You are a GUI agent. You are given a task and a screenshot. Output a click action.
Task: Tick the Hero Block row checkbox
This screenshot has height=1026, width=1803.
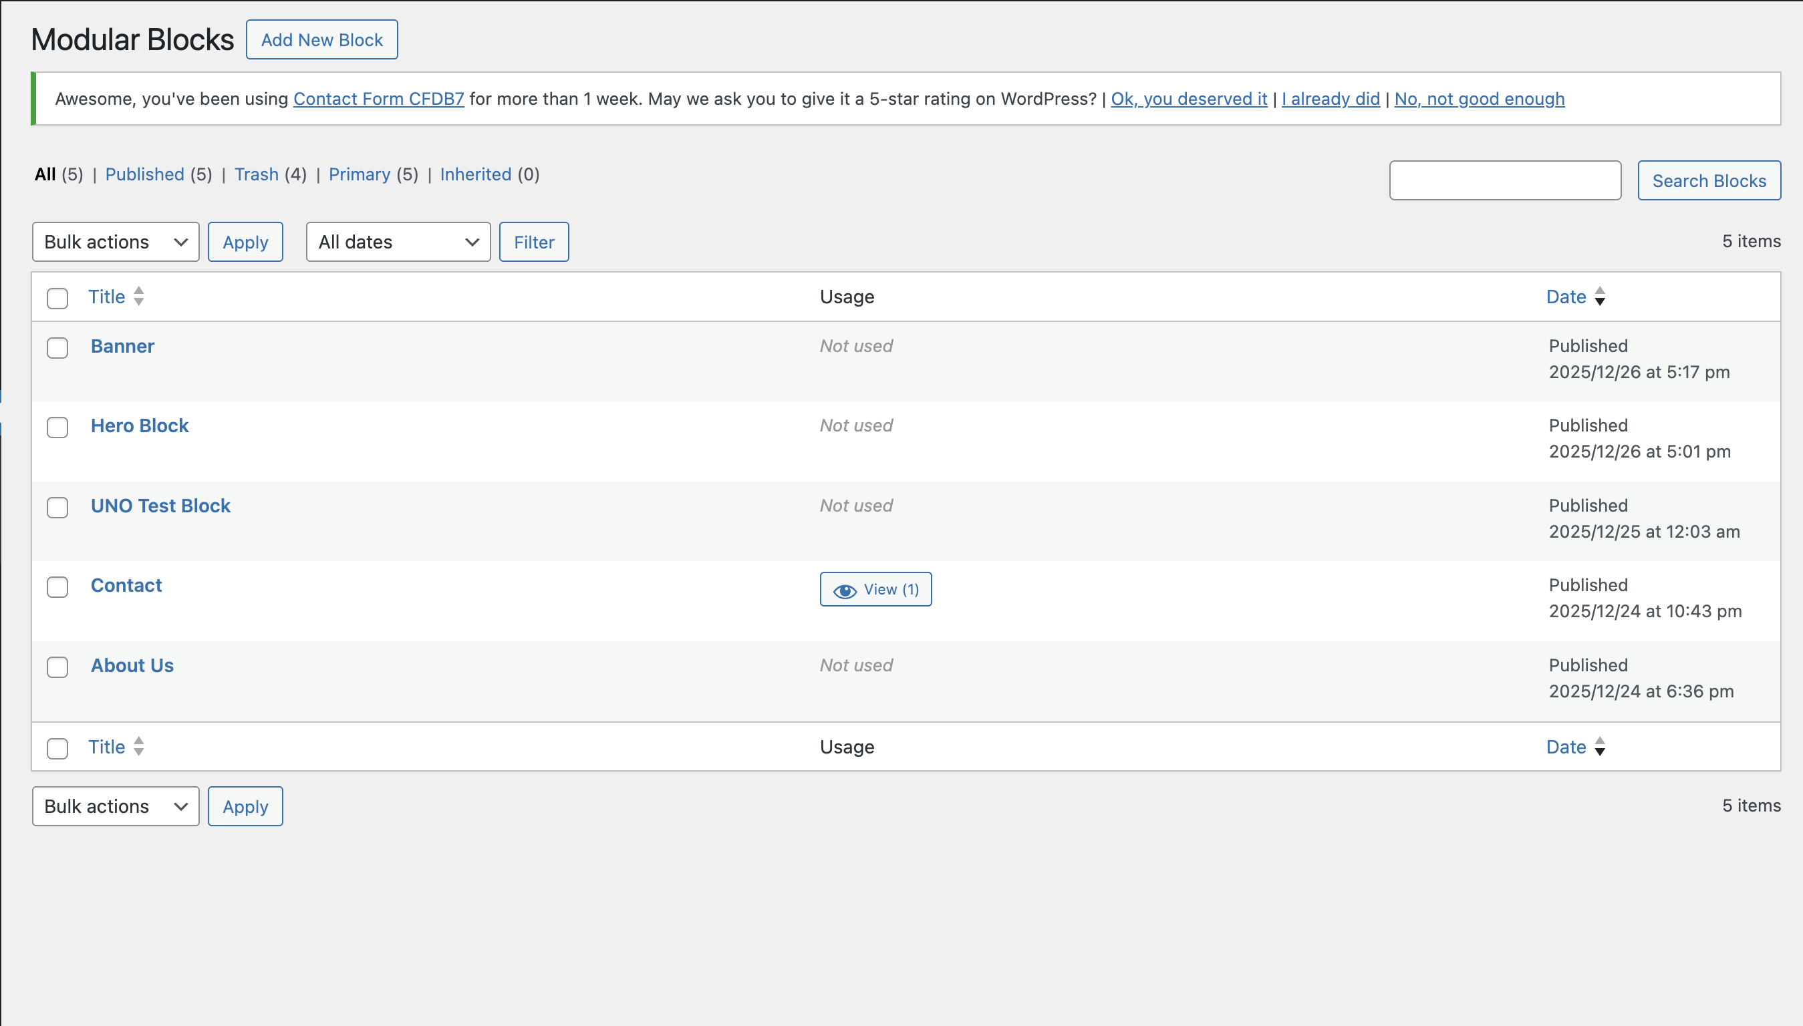click(x=57, y=427)
